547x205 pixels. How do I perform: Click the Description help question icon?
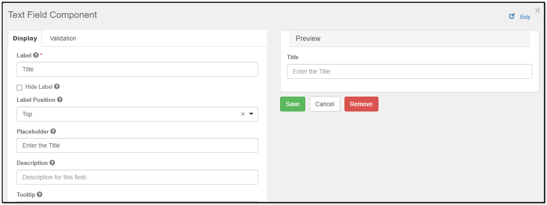coord(52,163)
